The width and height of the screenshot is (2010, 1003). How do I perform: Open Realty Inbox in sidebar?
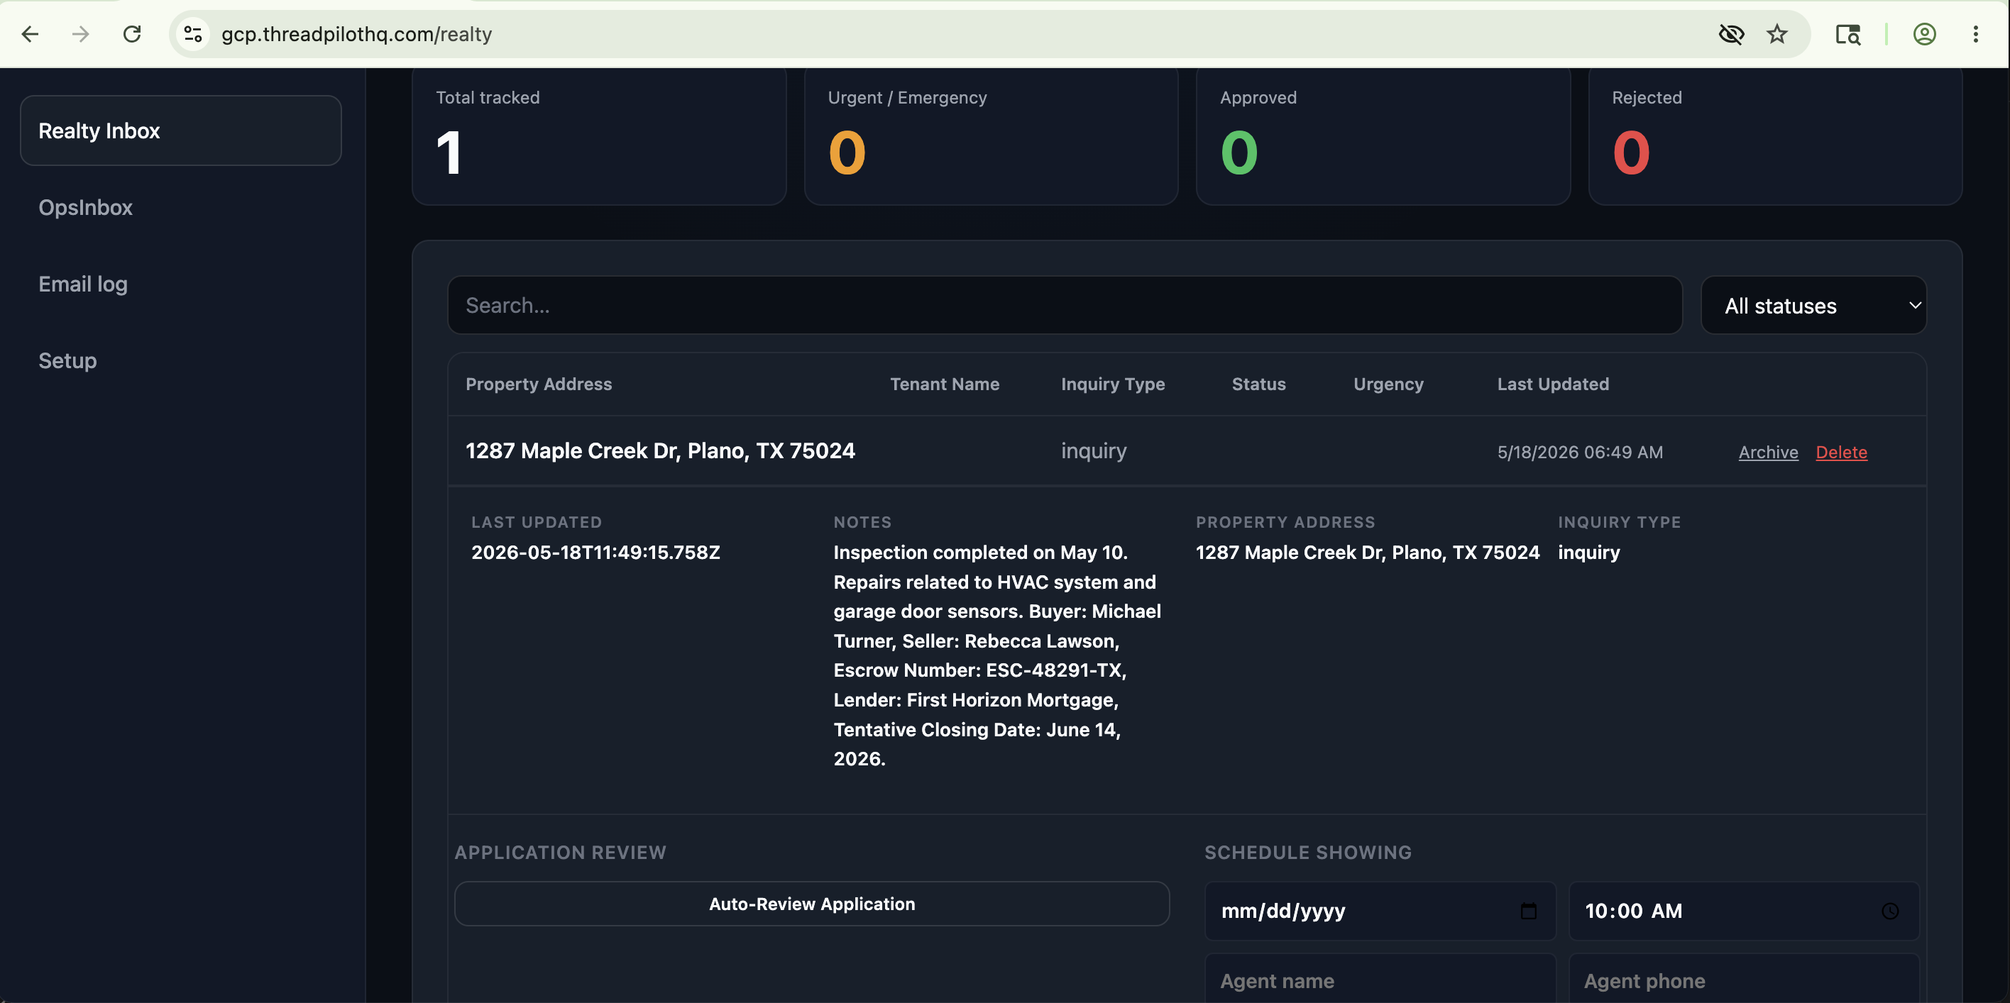click(181, 131)
